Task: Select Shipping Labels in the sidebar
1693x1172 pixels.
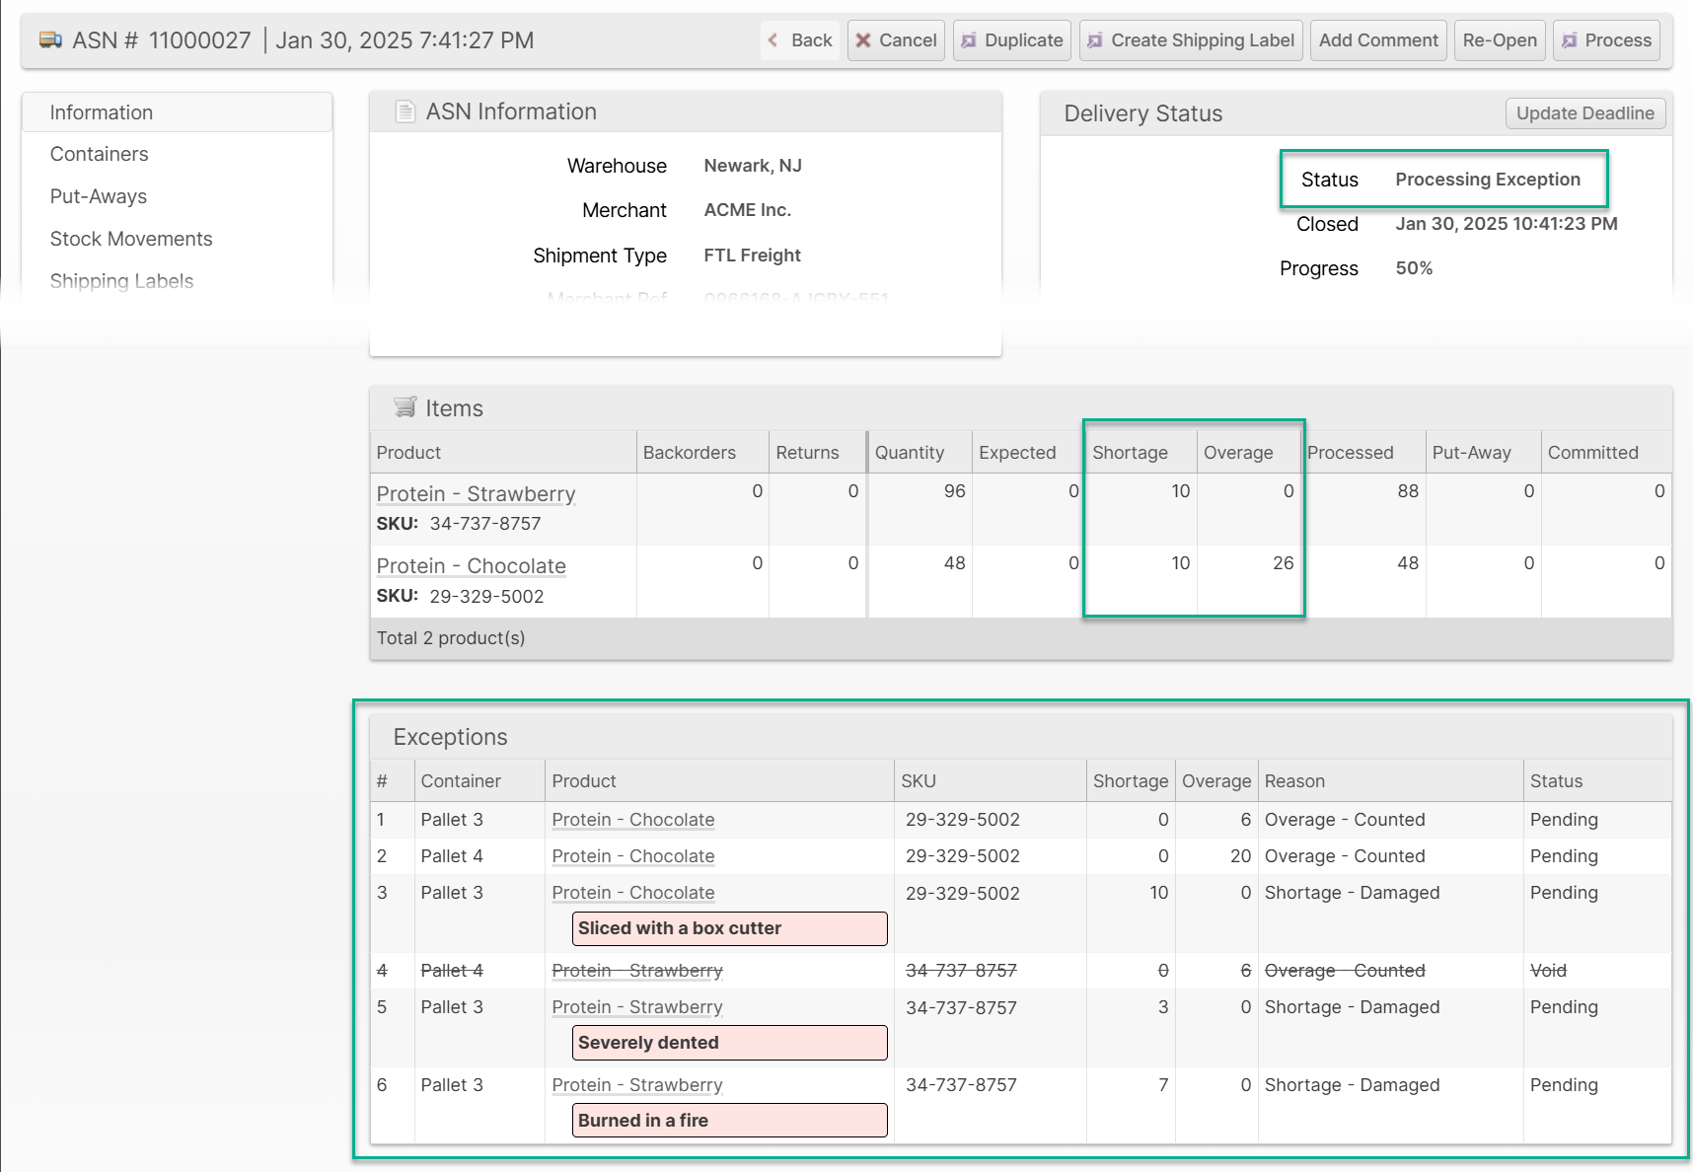Action: 121,281
